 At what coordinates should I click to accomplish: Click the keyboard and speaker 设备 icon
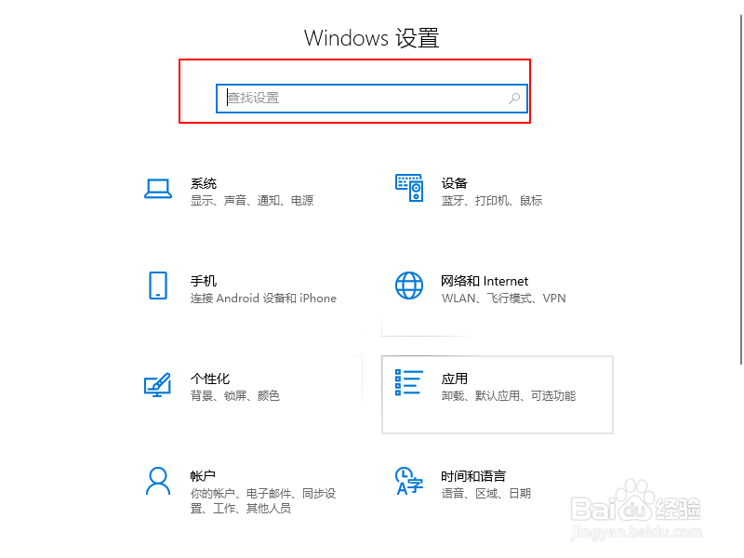409,188
